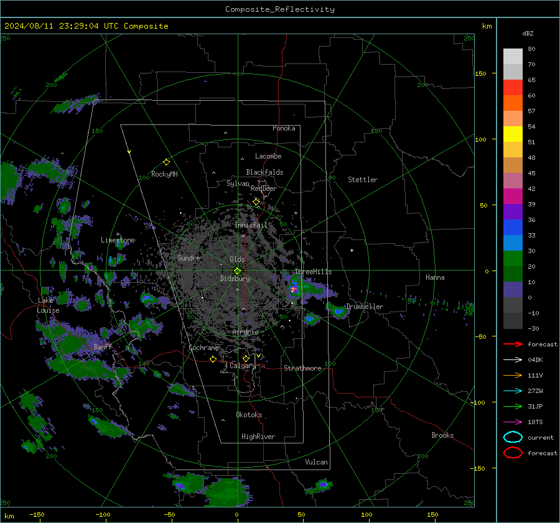Click the magenta 18TS arrow icon

point(513,422)
